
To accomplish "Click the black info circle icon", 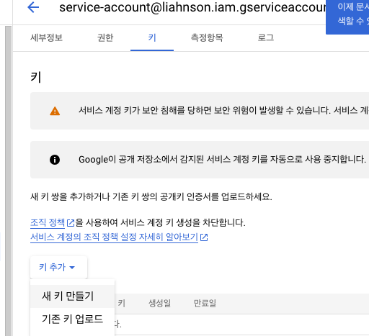I will (55, 160).
